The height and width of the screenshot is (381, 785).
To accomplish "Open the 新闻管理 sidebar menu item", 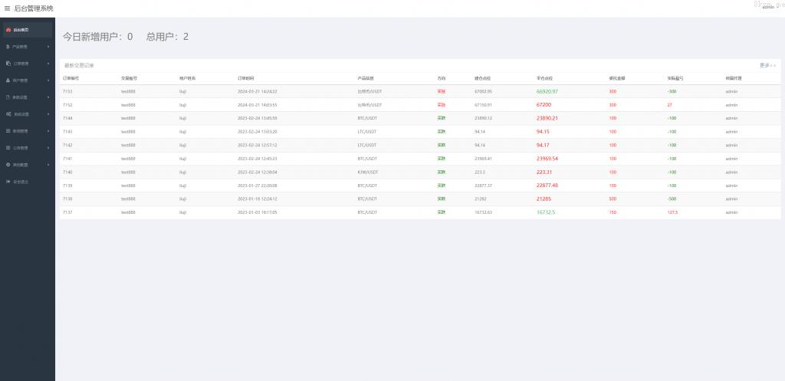I will [21, 131].
